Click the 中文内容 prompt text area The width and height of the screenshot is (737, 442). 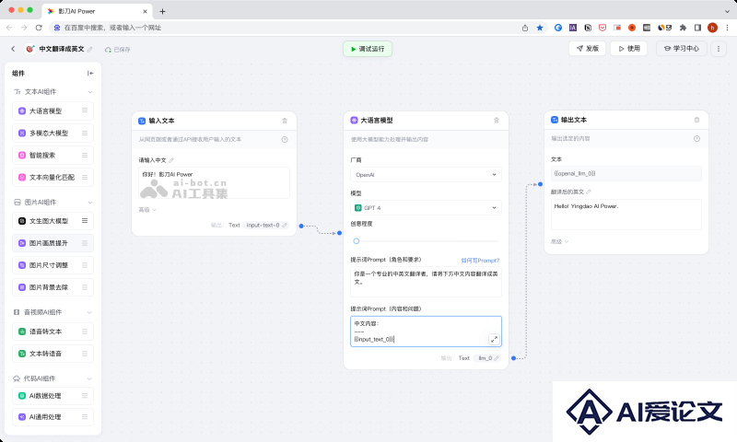pyautogui.click(x=426, y=331)
